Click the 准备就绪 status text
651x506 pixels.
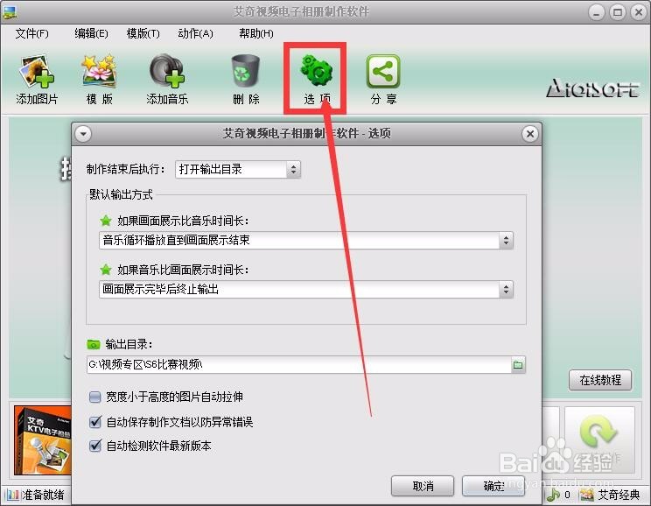click(43, 495)
